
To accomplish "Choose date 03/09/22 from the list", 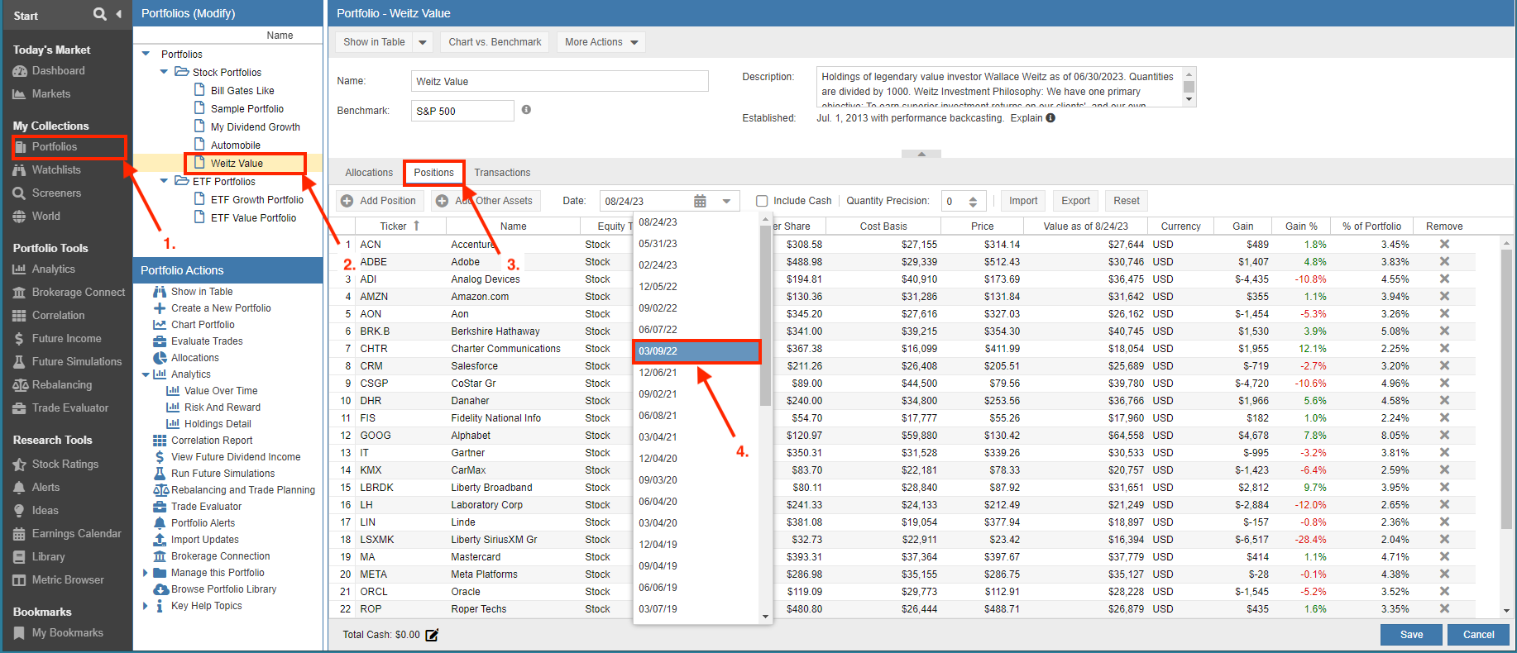I will (696, 351).
